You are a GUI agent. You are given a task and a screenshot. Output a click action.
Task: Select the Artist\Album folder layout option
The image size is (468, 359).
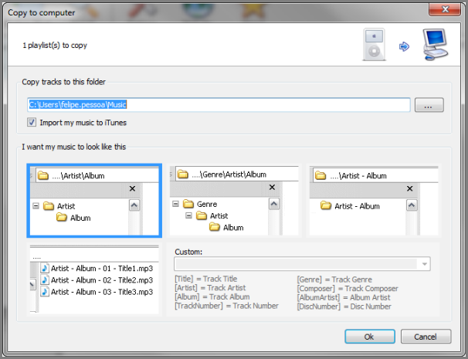click(93, 200)
